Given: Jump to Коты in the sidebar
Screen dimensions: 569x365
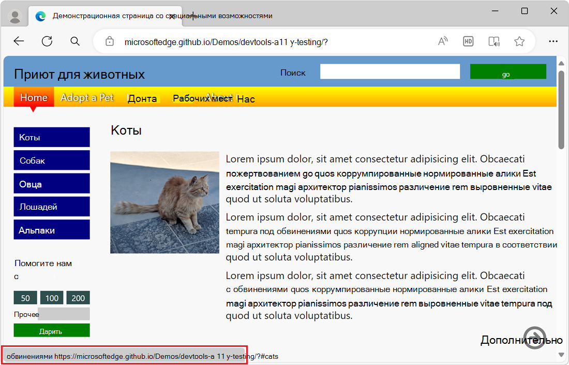Looking at the screenshot, I should (52, 137).
